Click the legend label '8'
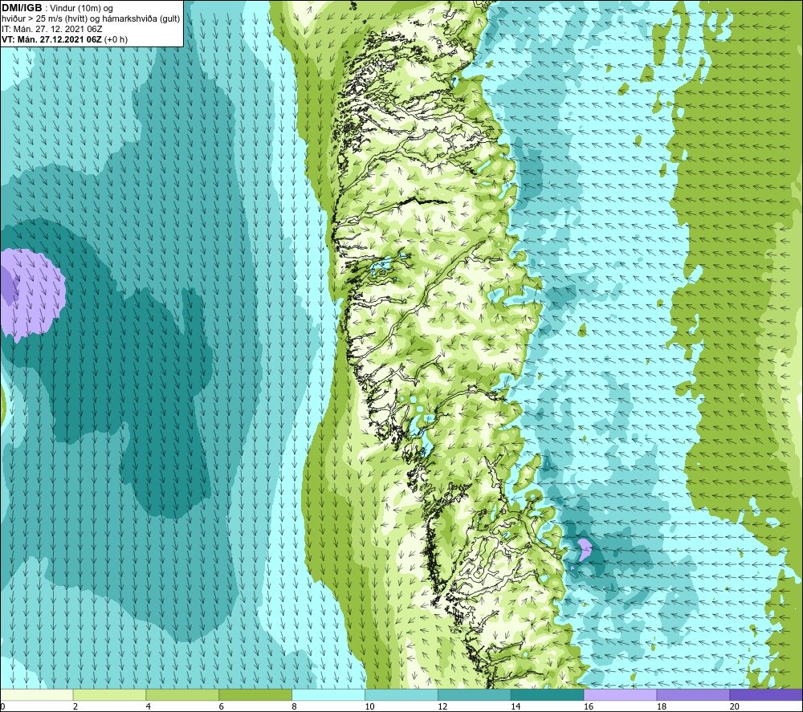This screenshot has width=803, height=712. click(294, 706)
